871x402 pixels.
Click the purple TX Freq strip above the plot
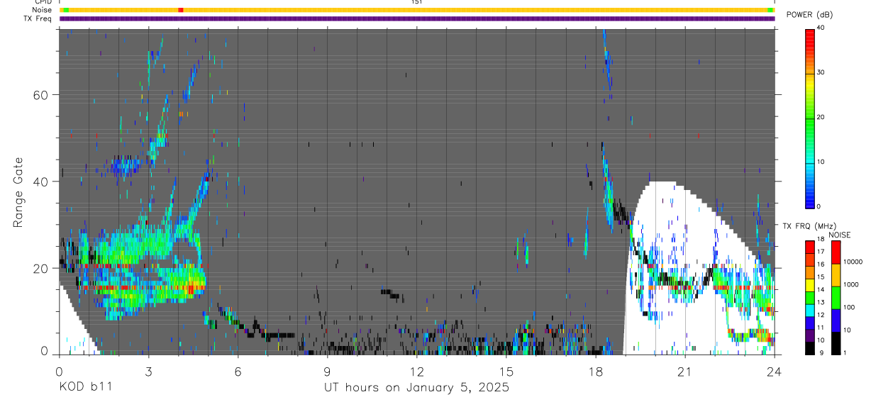[x=416, y=18]
